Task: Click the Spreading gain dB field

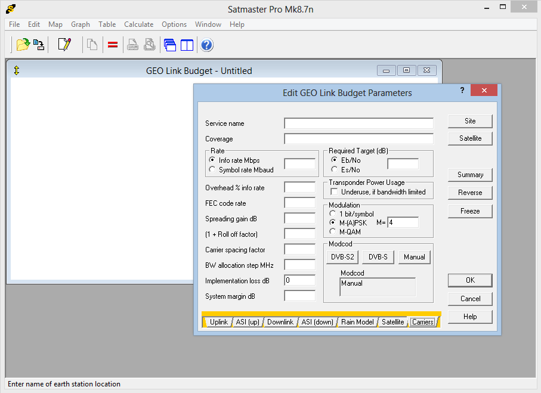Action: [300, 218]
